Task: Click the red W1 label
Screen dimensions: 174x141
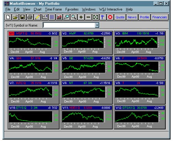Action: click(12, 33)
